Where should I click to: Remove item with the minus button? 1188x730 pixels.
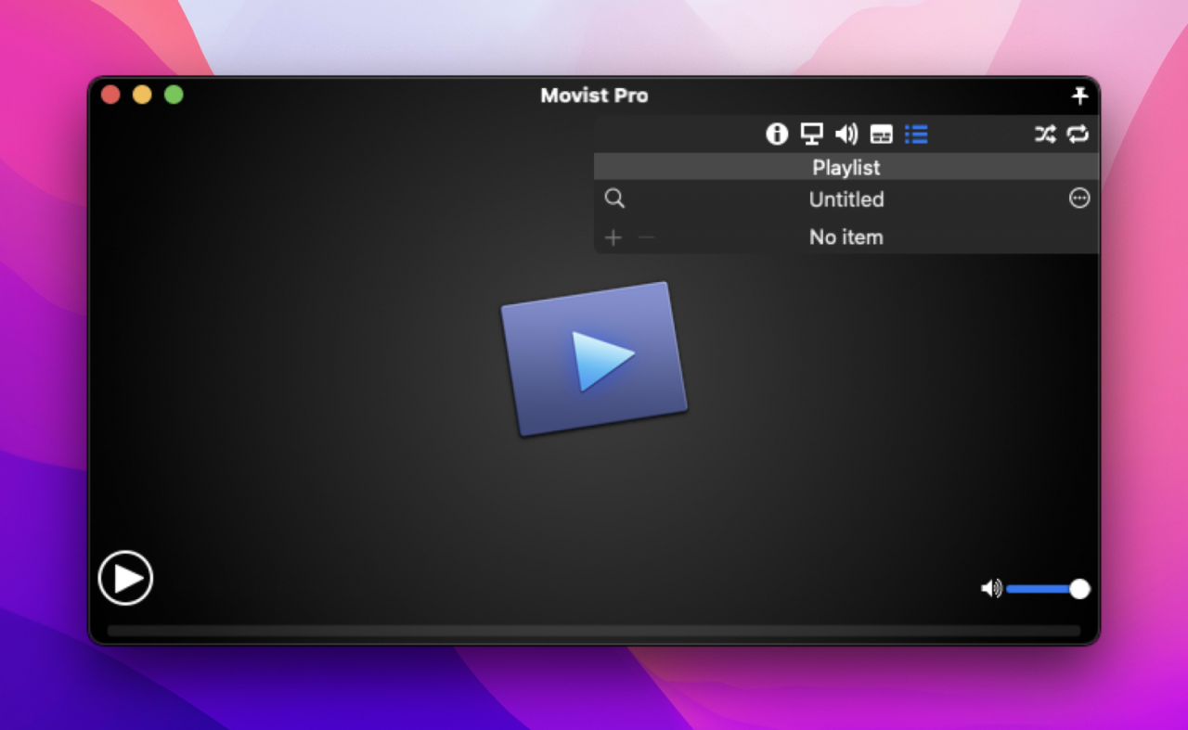(647, 238)
